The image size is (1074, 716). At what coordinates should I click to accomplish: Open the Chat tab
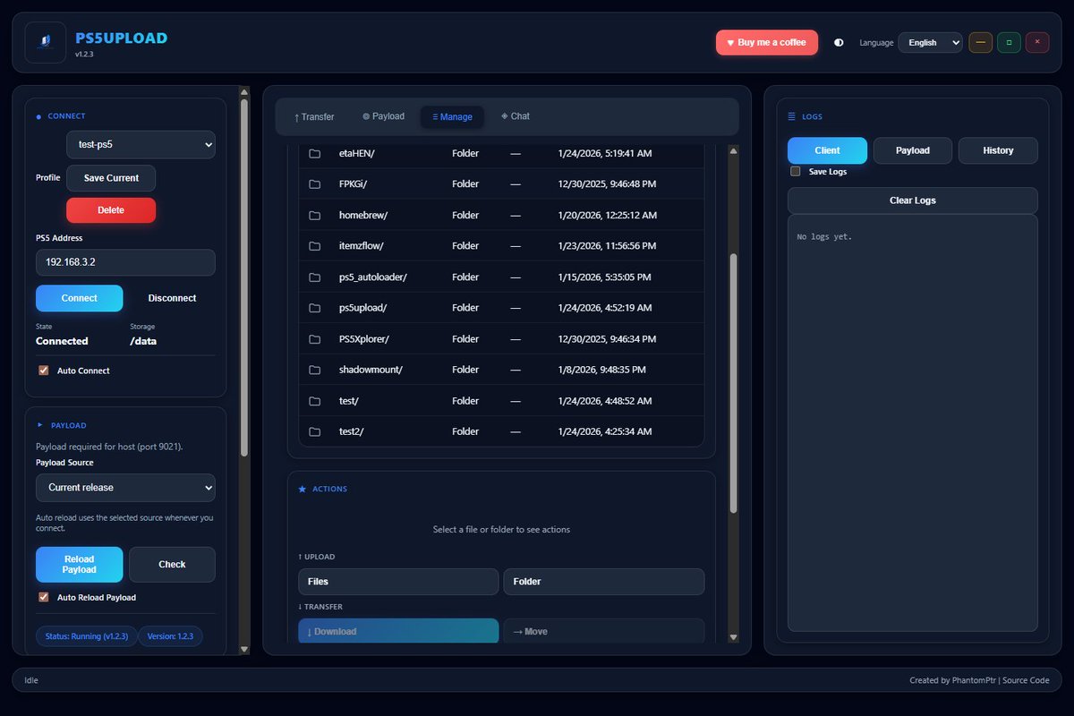516,116
